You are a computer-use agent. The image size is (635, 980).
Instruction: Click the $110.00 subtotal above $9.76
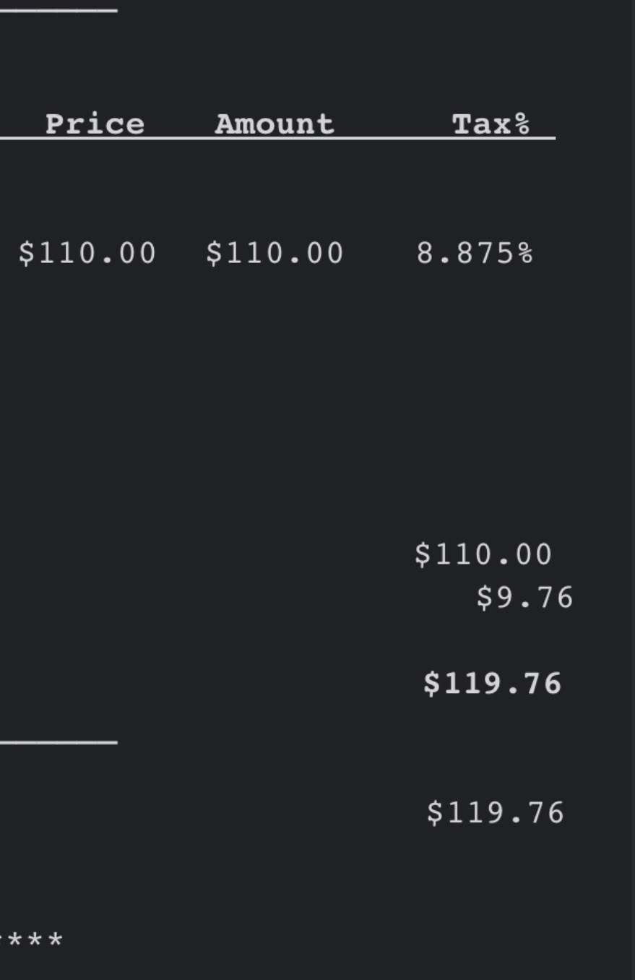(x=484, y=555)
